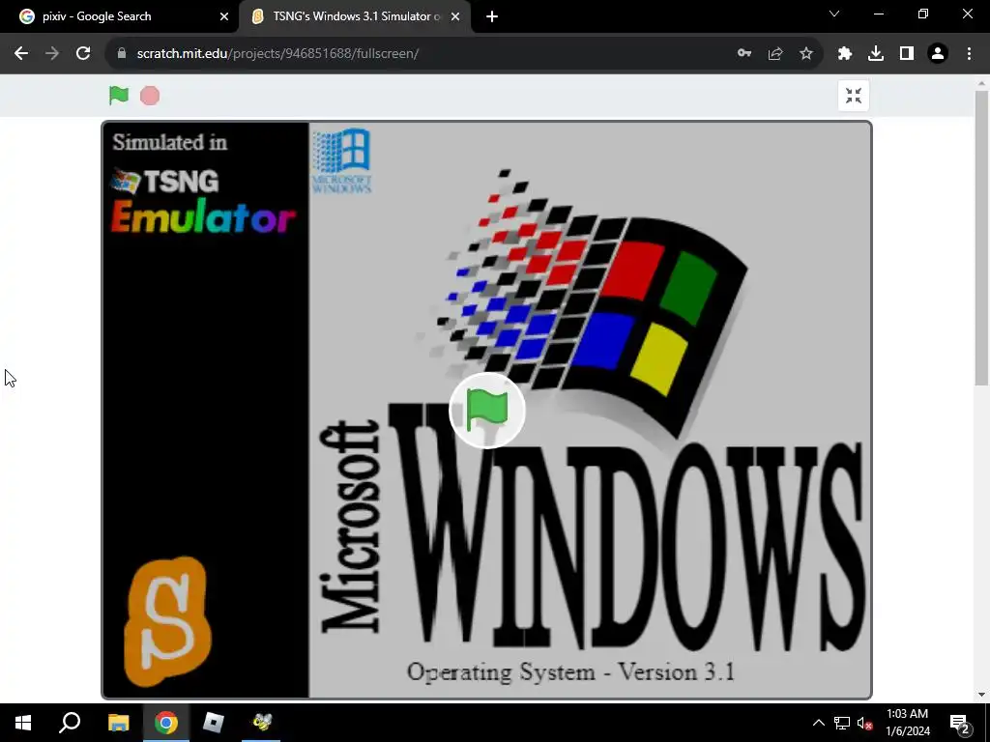The width and height of the screenshot is (990, 742).
Task: Click the network status tray icon
Action: tap(842, 723)
